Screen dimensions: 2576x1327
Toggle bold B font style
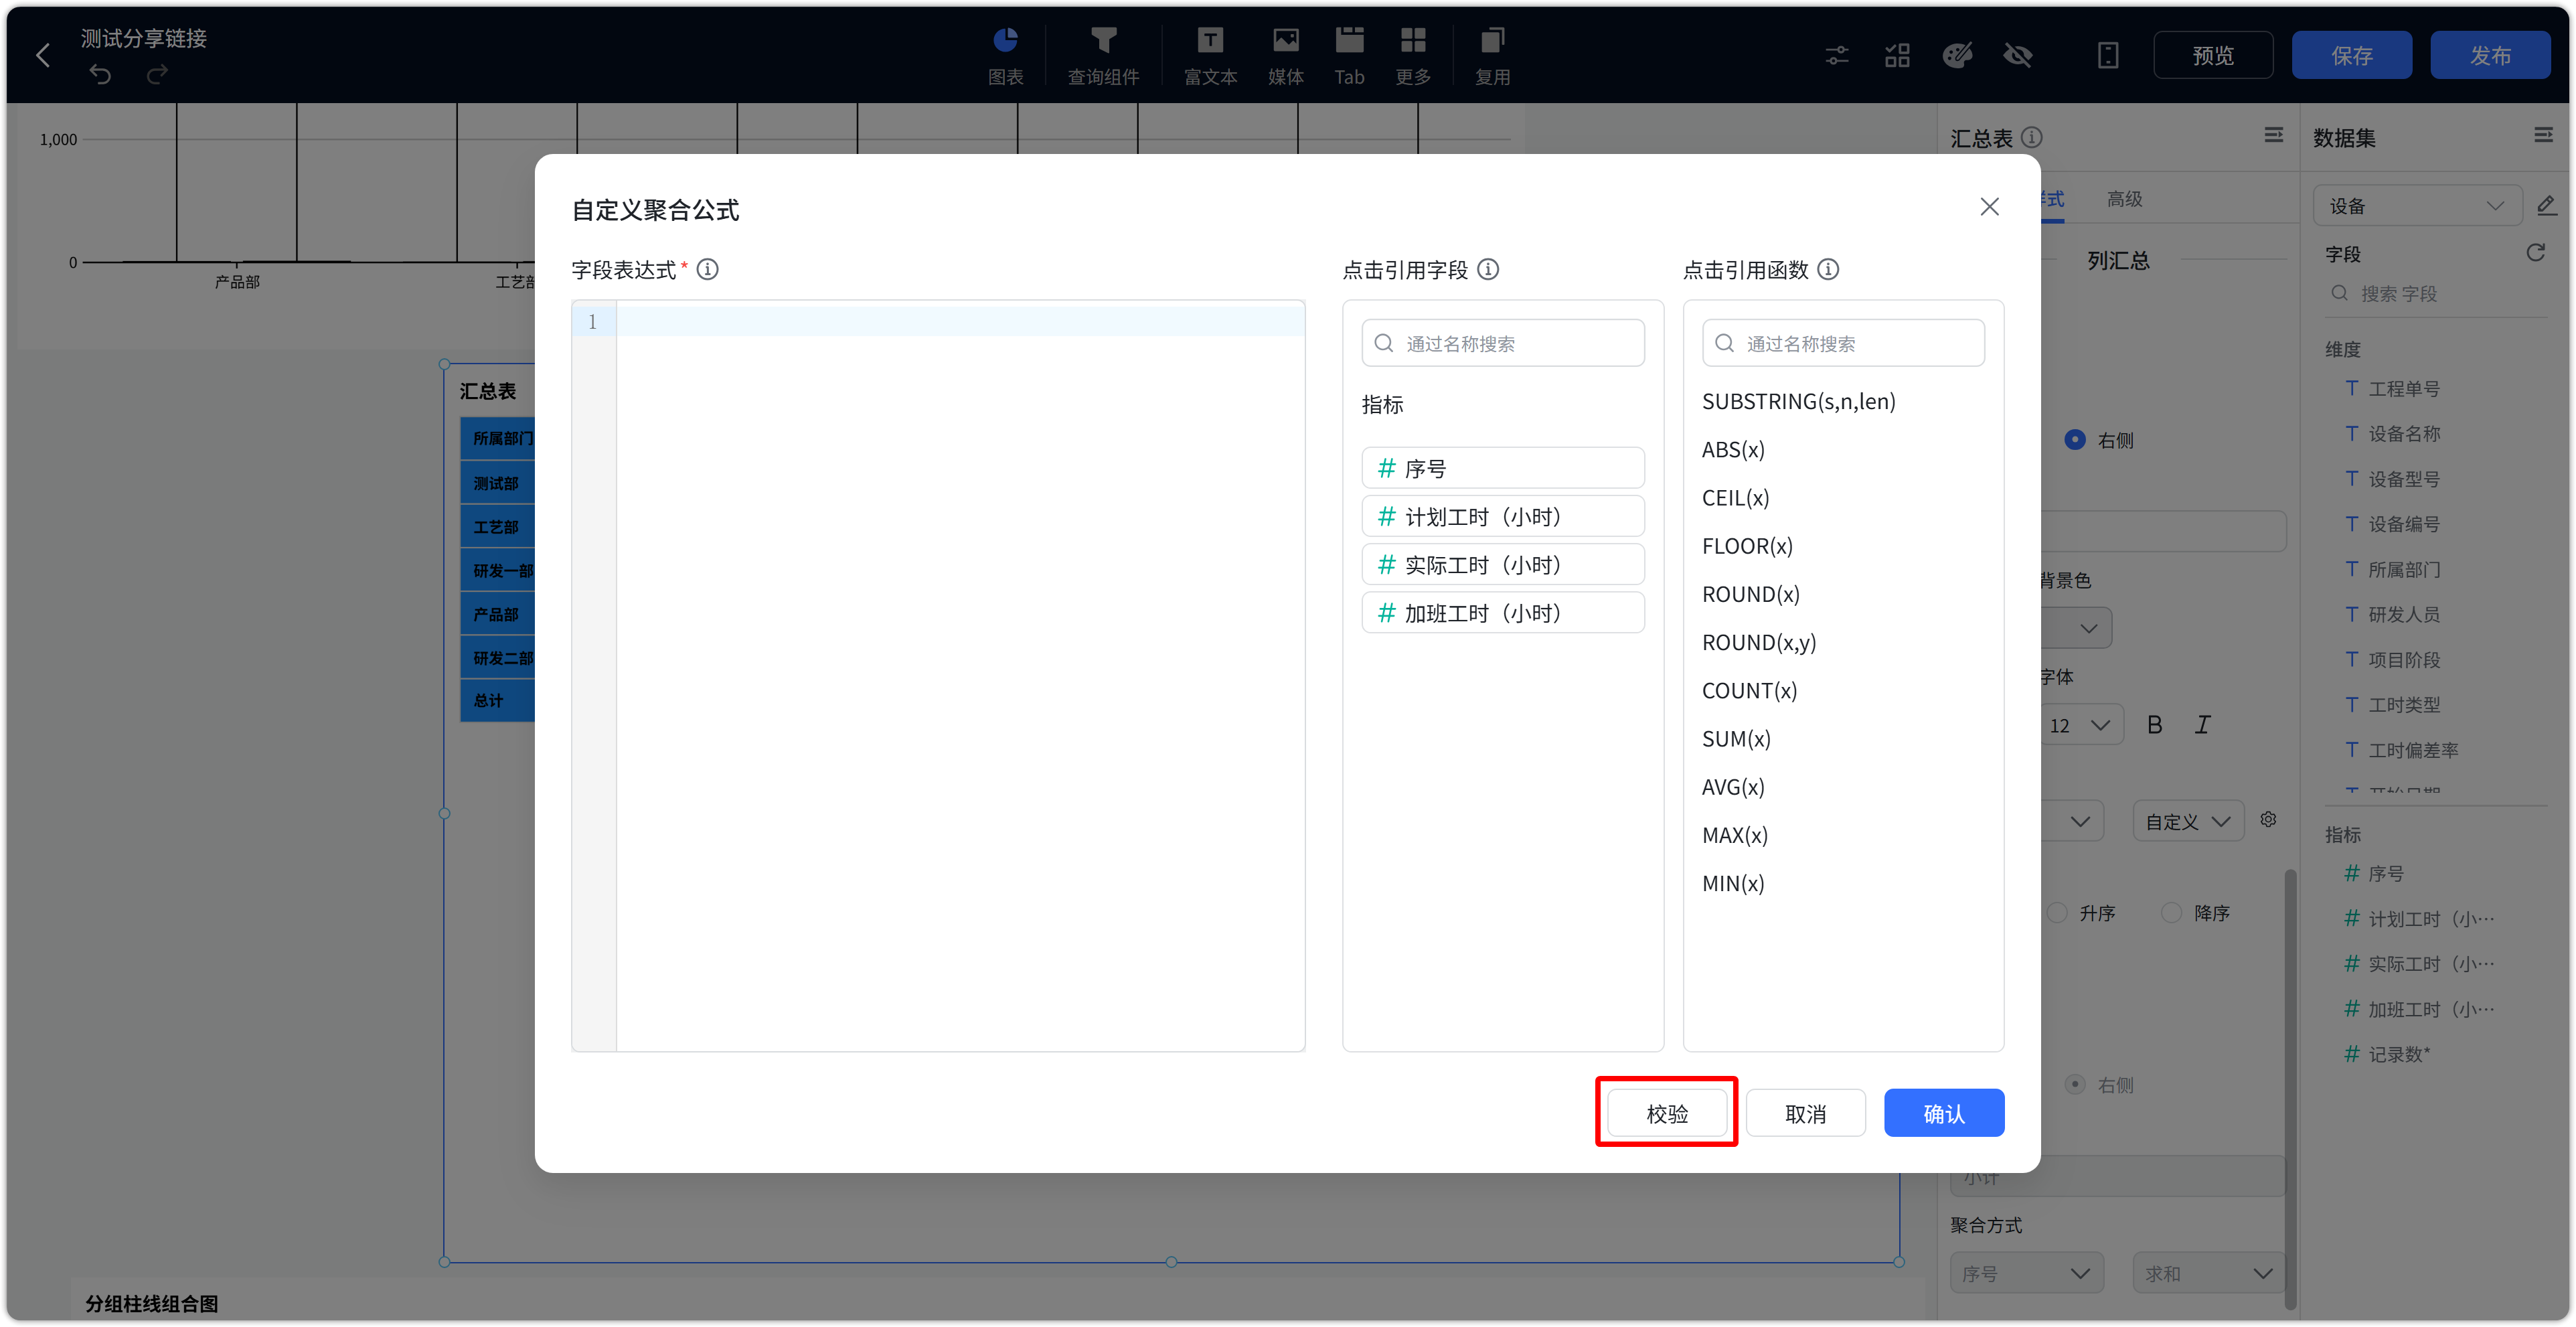pyautogui.click(x=2154, y=724)
